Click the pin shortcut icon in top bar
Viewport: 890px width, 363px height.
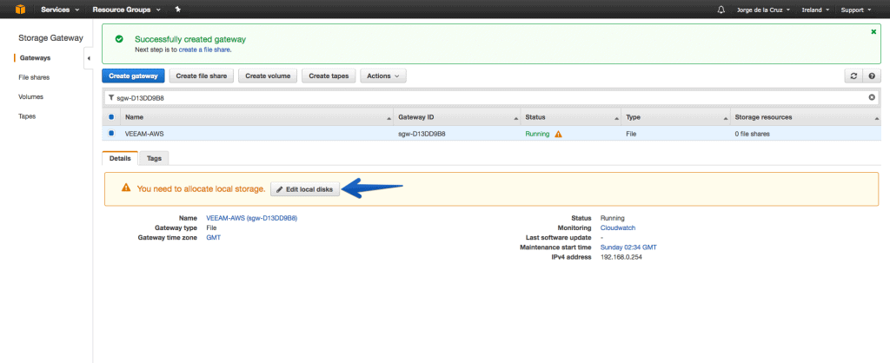(177, 10)
